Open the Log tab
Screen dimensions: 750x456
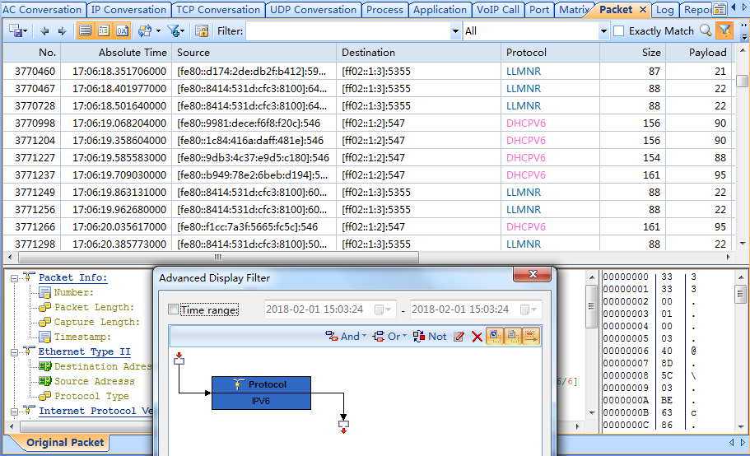tap(664, 10)
